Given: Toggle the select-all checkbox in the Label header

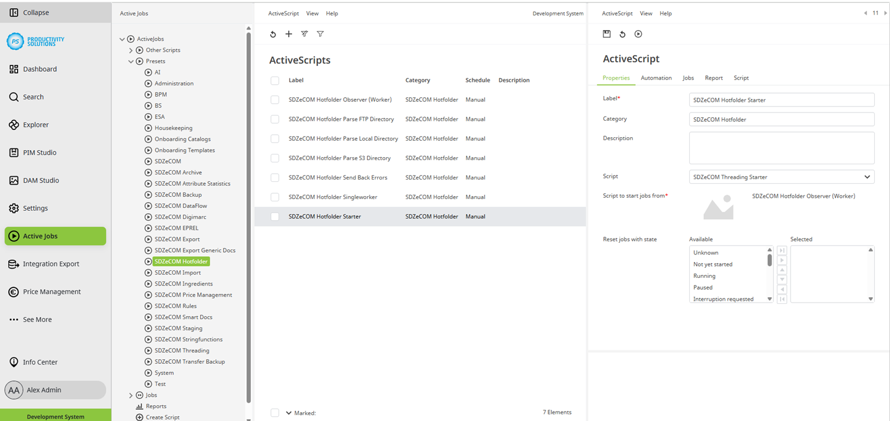Looking at the screenshot, I should pyautogui.click(x=274, y=80).
